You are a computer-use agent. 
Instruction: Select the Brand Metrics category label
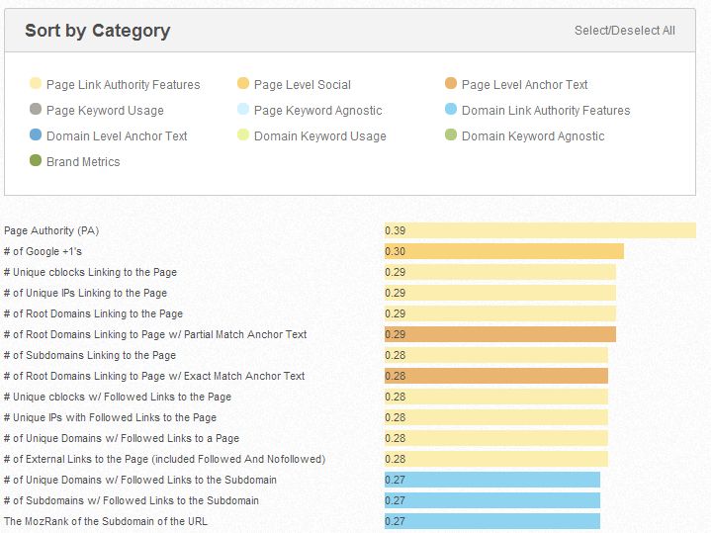[83, 162]
